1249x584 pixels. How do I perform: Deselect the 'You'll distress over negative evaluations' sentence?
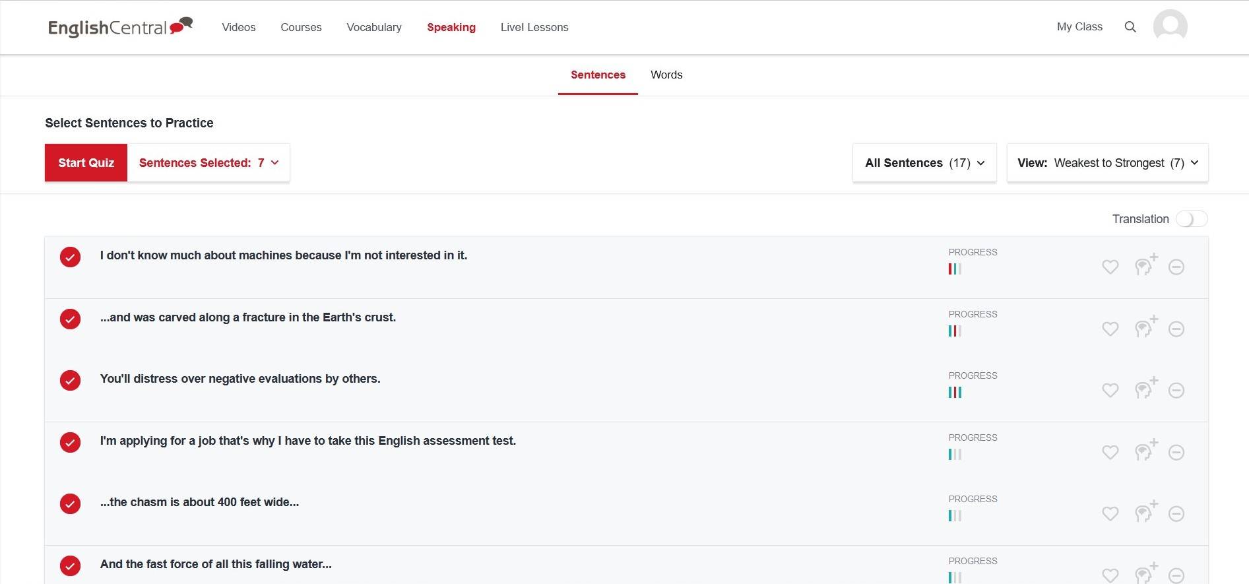[71, 380]
